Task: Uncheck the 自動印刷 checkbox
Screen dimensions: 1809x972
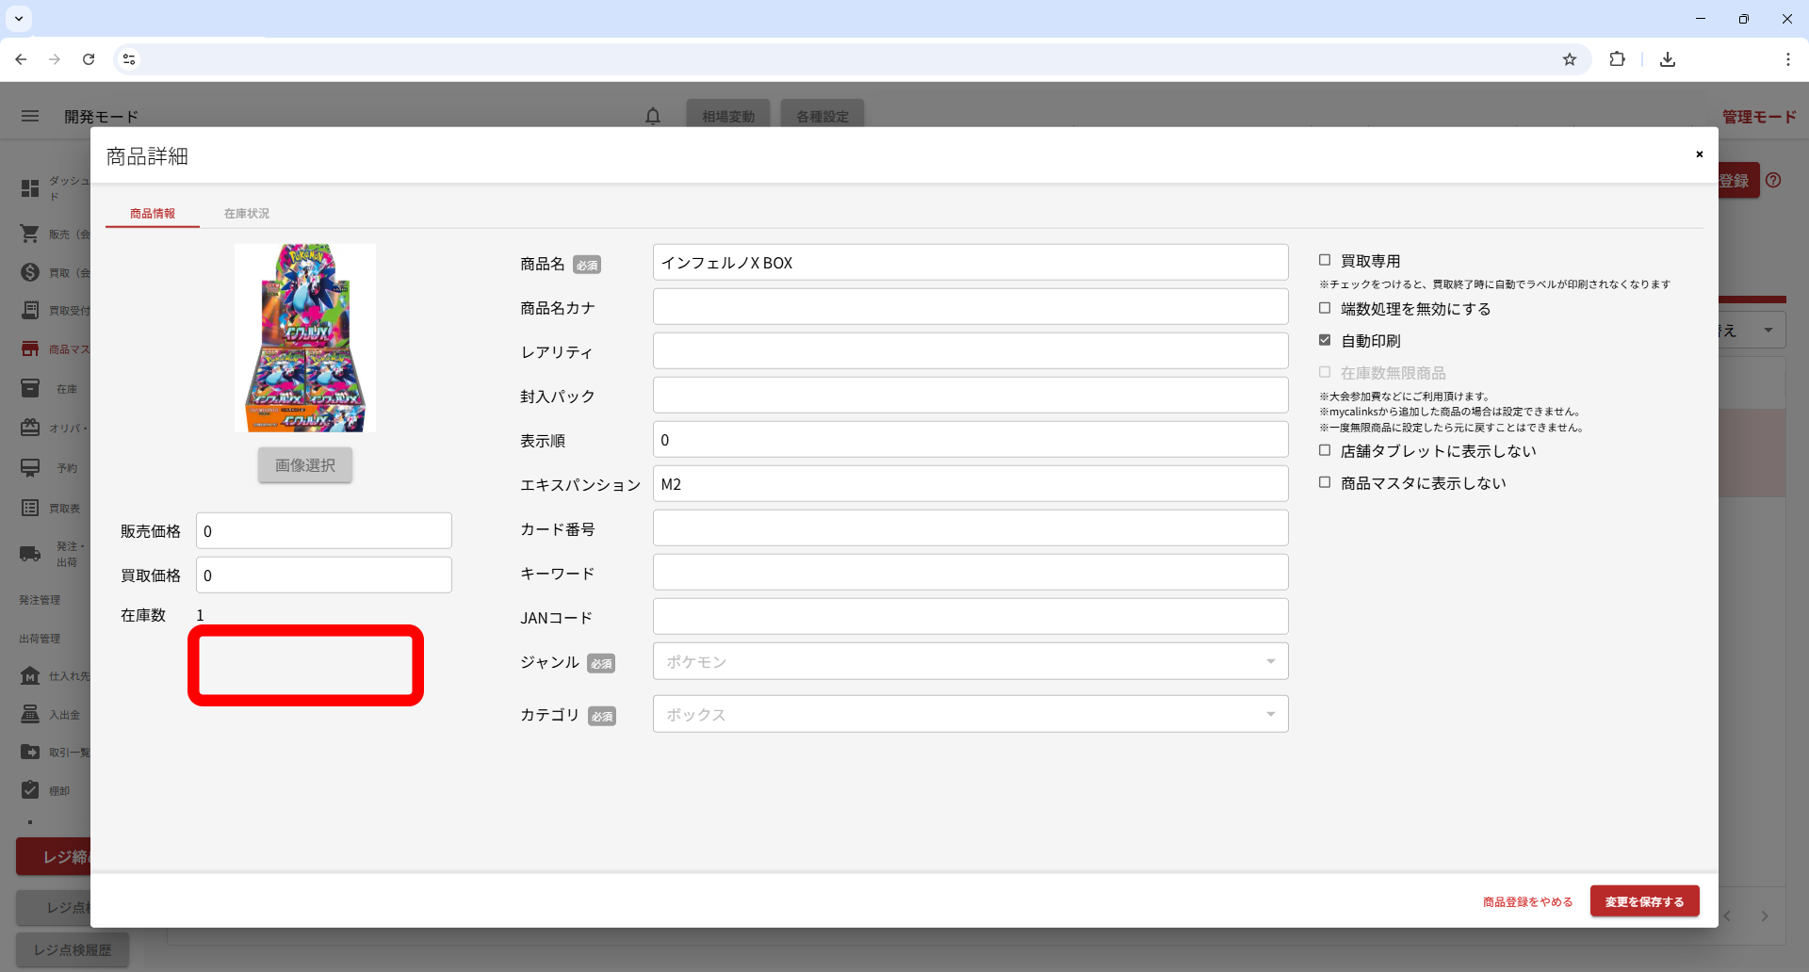Action: [1325, 340]
